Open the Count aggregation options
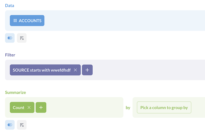205x136 pixels. coord(18,107)
